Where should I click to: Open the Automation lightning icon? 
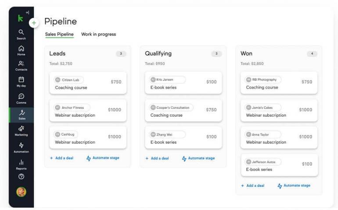point(21,147)
